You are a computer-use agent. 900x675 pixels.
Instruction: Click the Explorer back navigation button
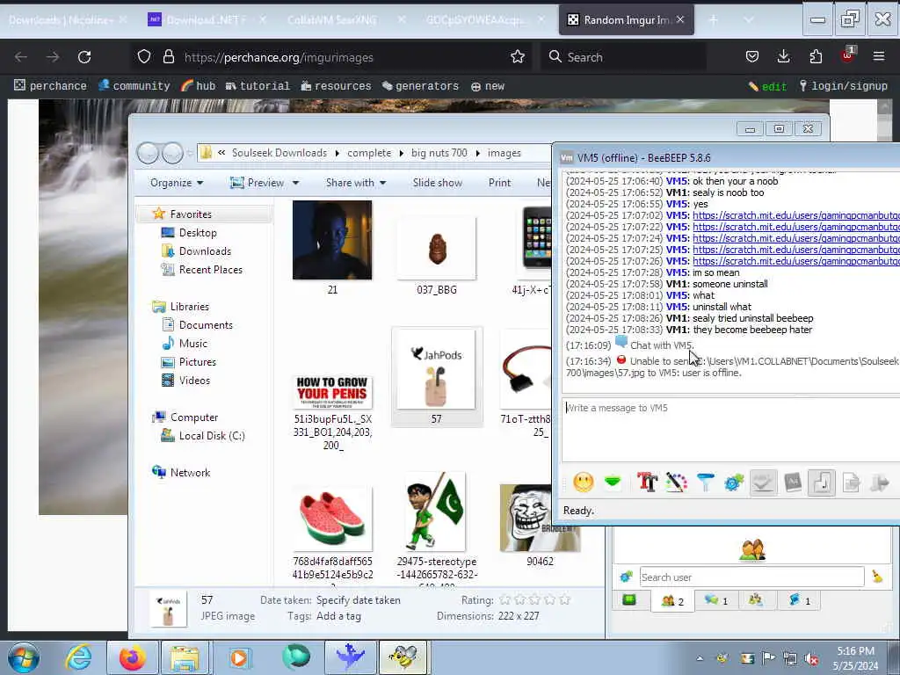[x=148, y=153]
